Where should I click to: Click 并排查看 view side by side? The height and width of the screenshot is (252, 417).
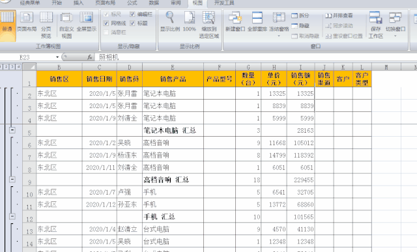click(x=339, y=16)
